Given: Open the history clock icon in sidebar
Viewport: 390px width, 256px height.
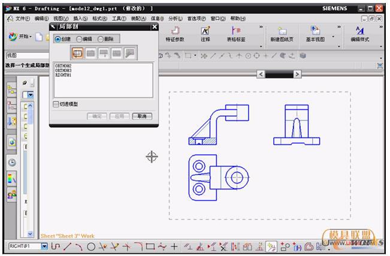Looking at the screenshot, I should click(x=12, y=162).
